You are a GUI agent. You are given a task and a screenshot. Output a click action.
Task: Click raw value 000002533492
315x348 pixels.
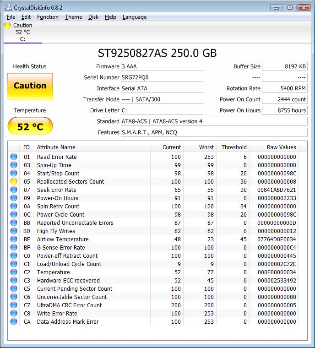(x=277, y=281)
